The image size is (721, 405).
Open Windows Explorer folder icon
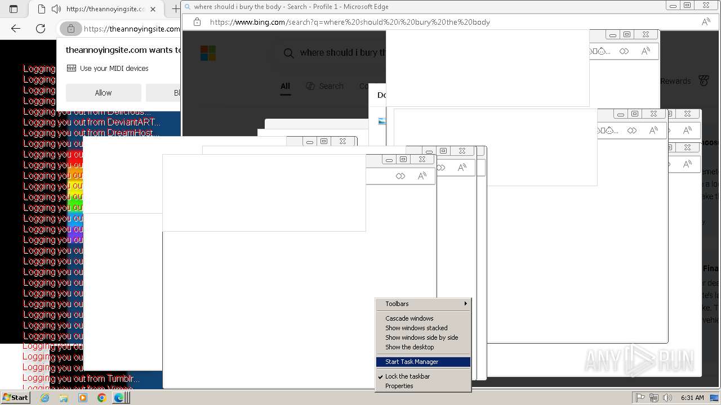pyautogui.click(x=64, y=398)
